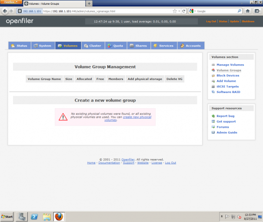The height and width of the screenshot is (222, 263).
Task: Open the System tab
Action: tap(43, 46)
